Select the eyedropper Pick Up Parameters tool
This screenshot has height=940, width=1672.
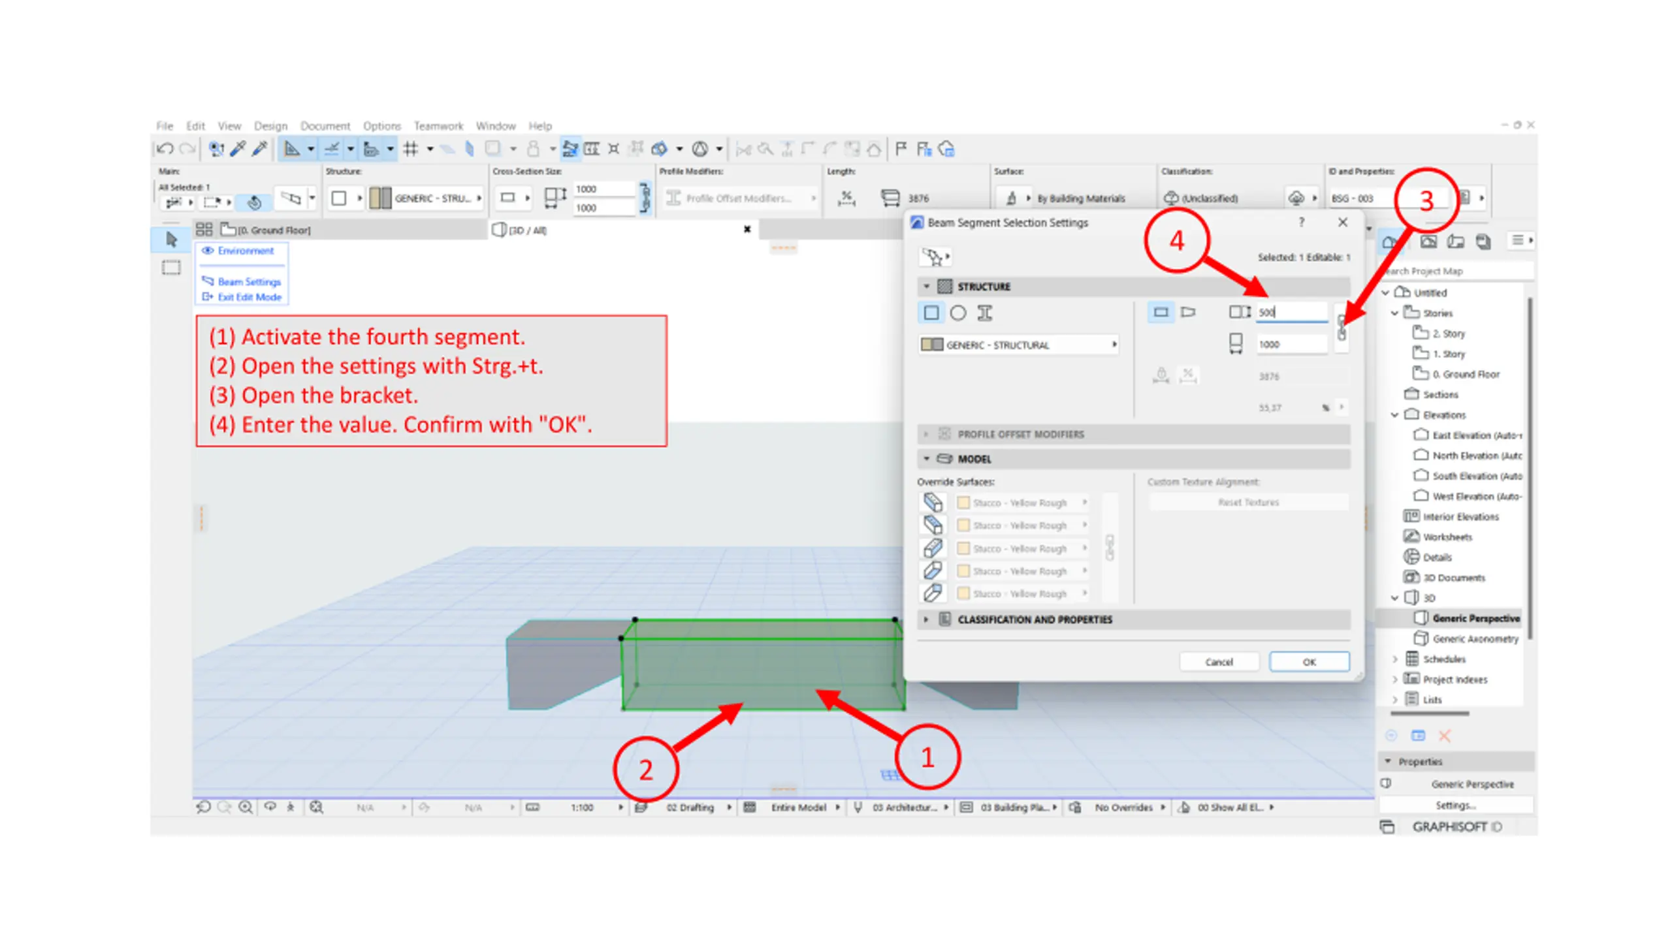click(238, 149)
